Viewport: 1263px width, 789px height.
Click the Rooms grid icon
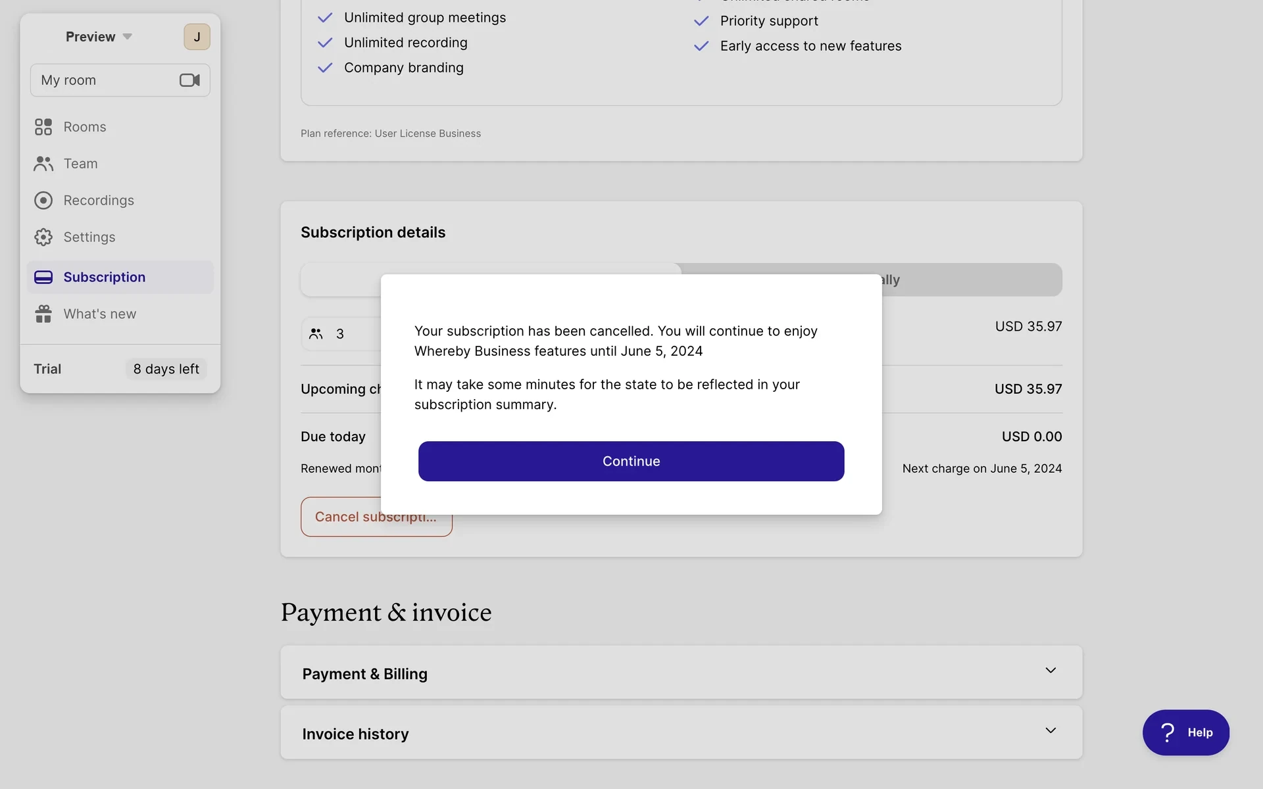pyautogui.click(x=43, y=127)
